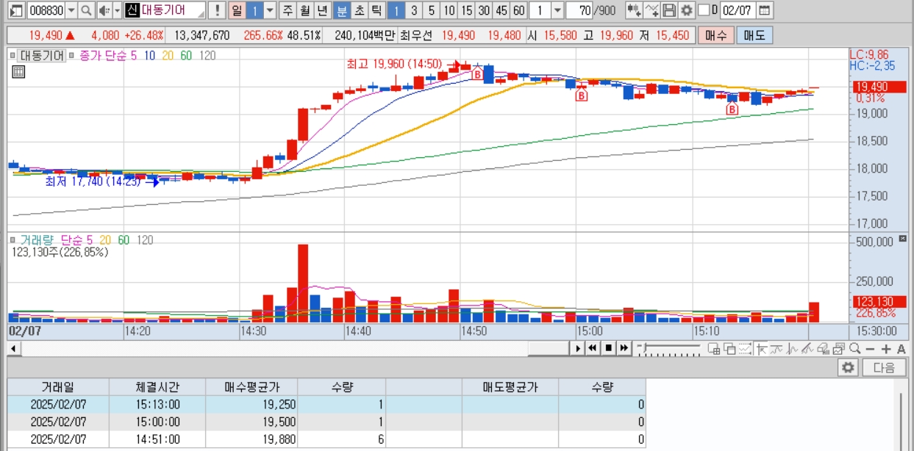This screenshot has height=451, width=914.
Task: Click the red 매수 (buy) button
Action: coord(715,35)
